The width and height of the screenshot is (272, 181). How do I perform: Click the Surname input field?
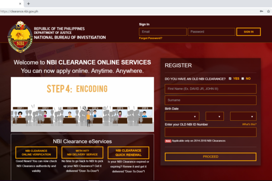tap(210, 100)
